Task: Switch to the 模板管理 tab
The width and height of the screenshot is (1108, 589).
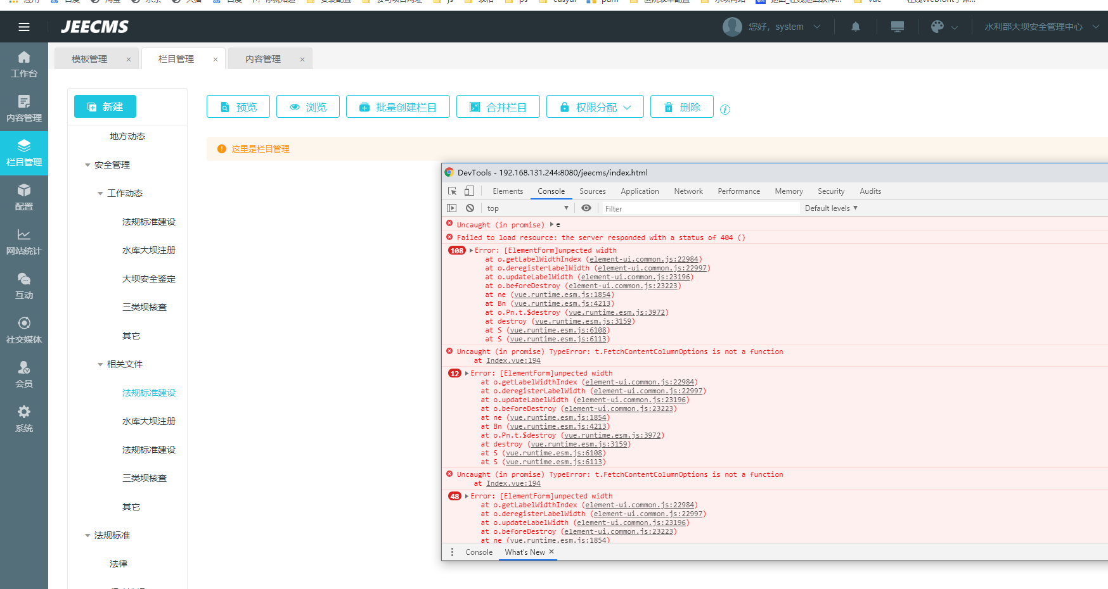Action: pyautogui.click(x=89, y=59)
